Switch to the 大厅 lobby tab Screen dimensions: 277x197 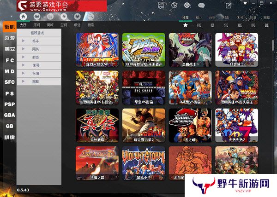tap(23, 25)
